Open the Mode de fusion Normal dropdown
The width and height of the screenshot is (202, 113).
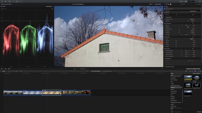[192, 19]
